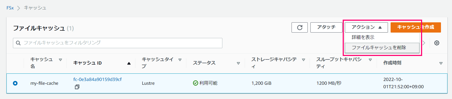Open table preferences gear icon

click(x=437, y=43)
